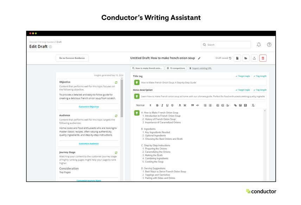Screen dimensions: 301x205
Task: Refresh the Journey Stage insight
Action: (116, 152)
